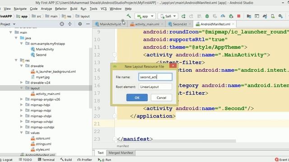Close the AndroidManifest.xml editor tab
This screenshot has height=162, width=289.
pos(233,24)
